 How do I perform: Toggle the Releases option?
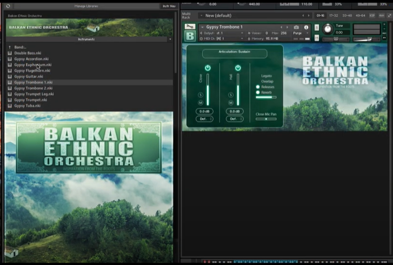tap(258, 87)
